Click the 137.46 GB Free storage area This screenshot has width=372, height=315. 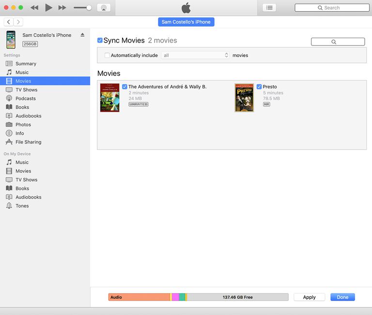pos(238,297)
